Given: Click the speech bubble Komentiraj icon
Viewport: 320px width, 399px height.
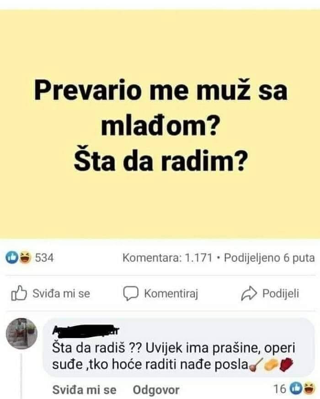Looking at the screenshot, I should click(x=131, y=293).
